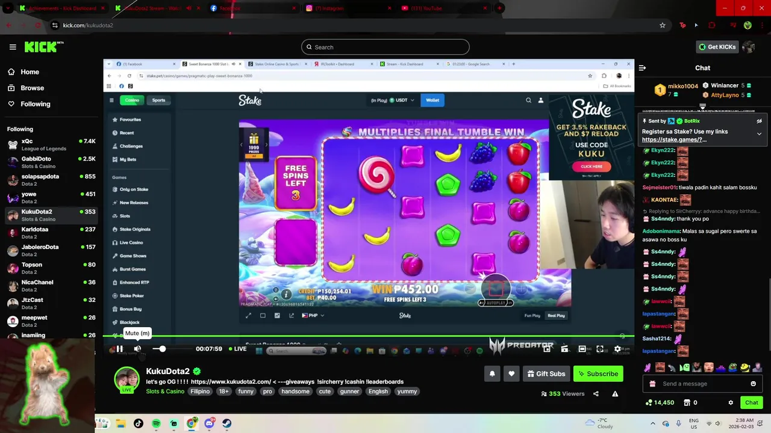
Task: Open the gift icon in chat input
Action: tap(652, 384)
